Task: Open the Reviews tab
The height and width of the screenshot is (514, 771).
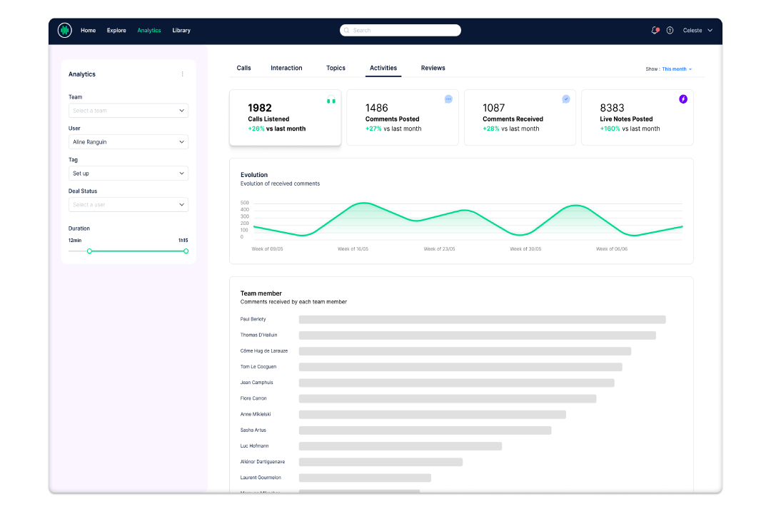Action: click(433, 68)
